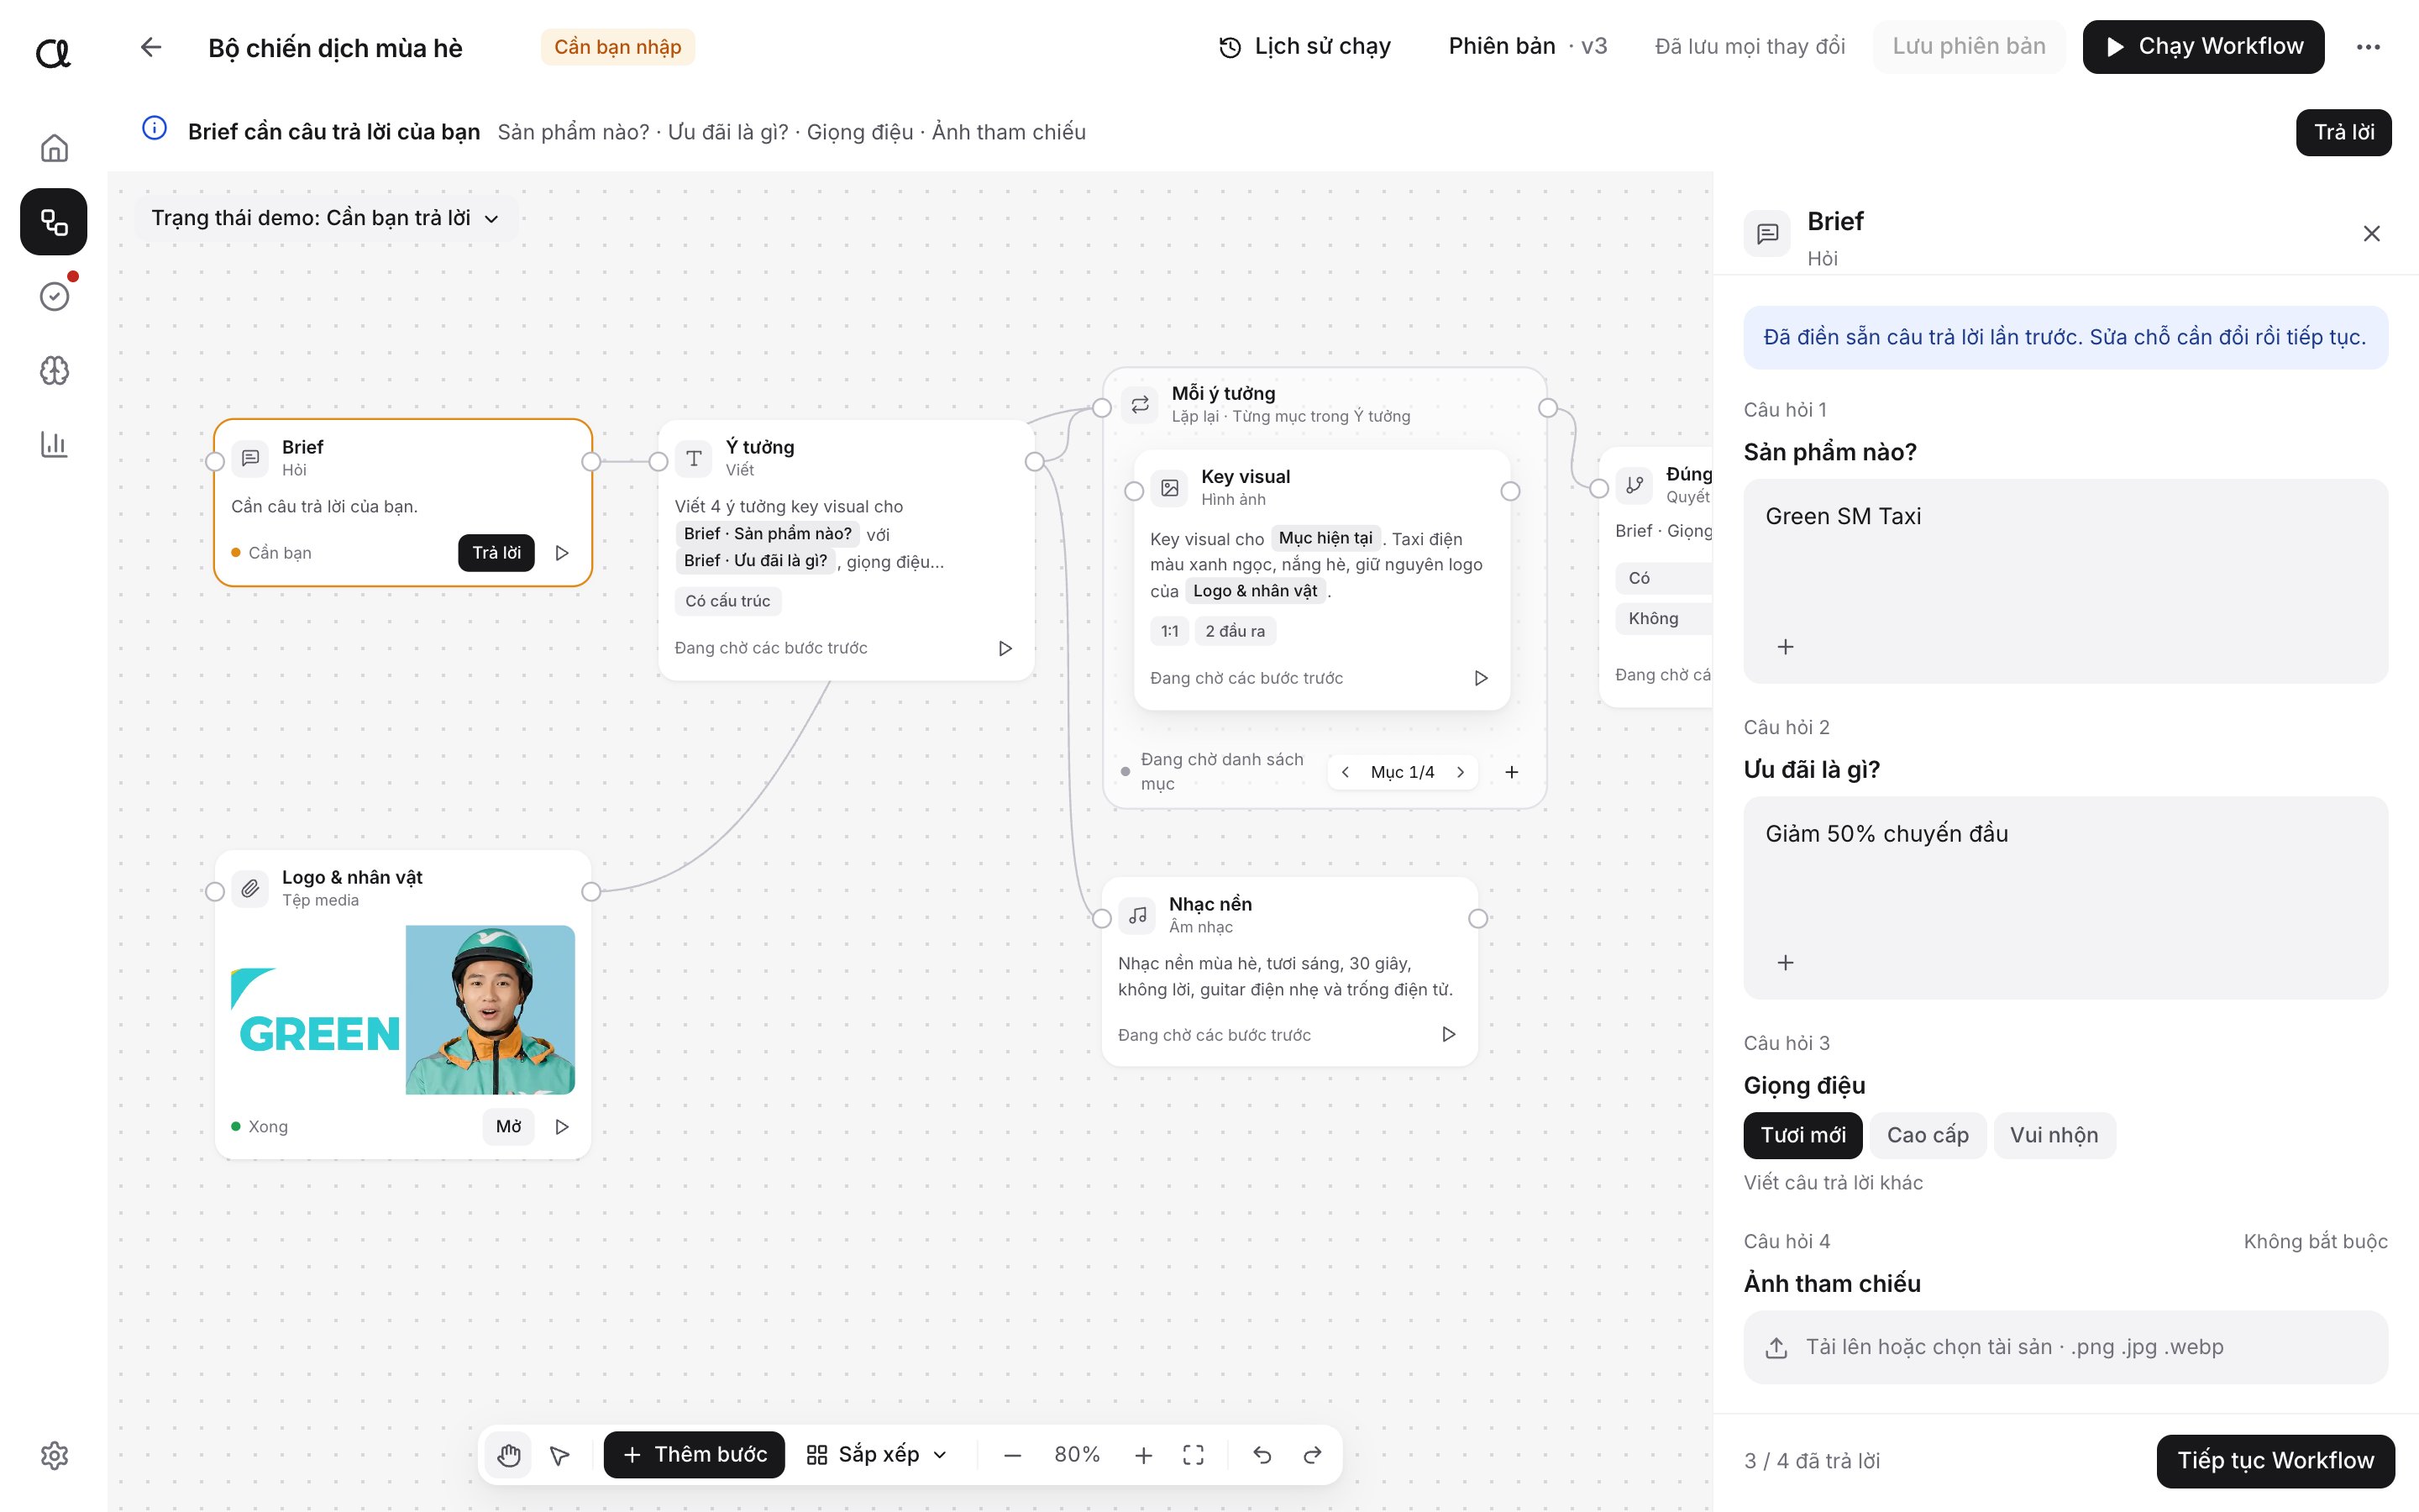2419x1512 pixels.
Task: Open Lịch sử chạy
Action: 1305,47
